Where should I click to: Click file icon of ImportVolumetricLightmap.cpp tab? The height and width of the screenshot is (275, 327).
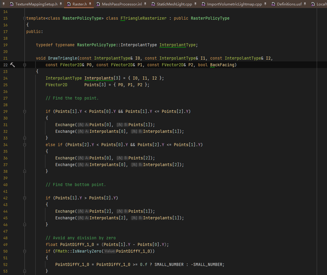(203, 4)
